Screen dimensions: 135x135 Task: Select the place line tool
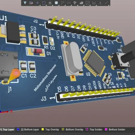point(106,3)
